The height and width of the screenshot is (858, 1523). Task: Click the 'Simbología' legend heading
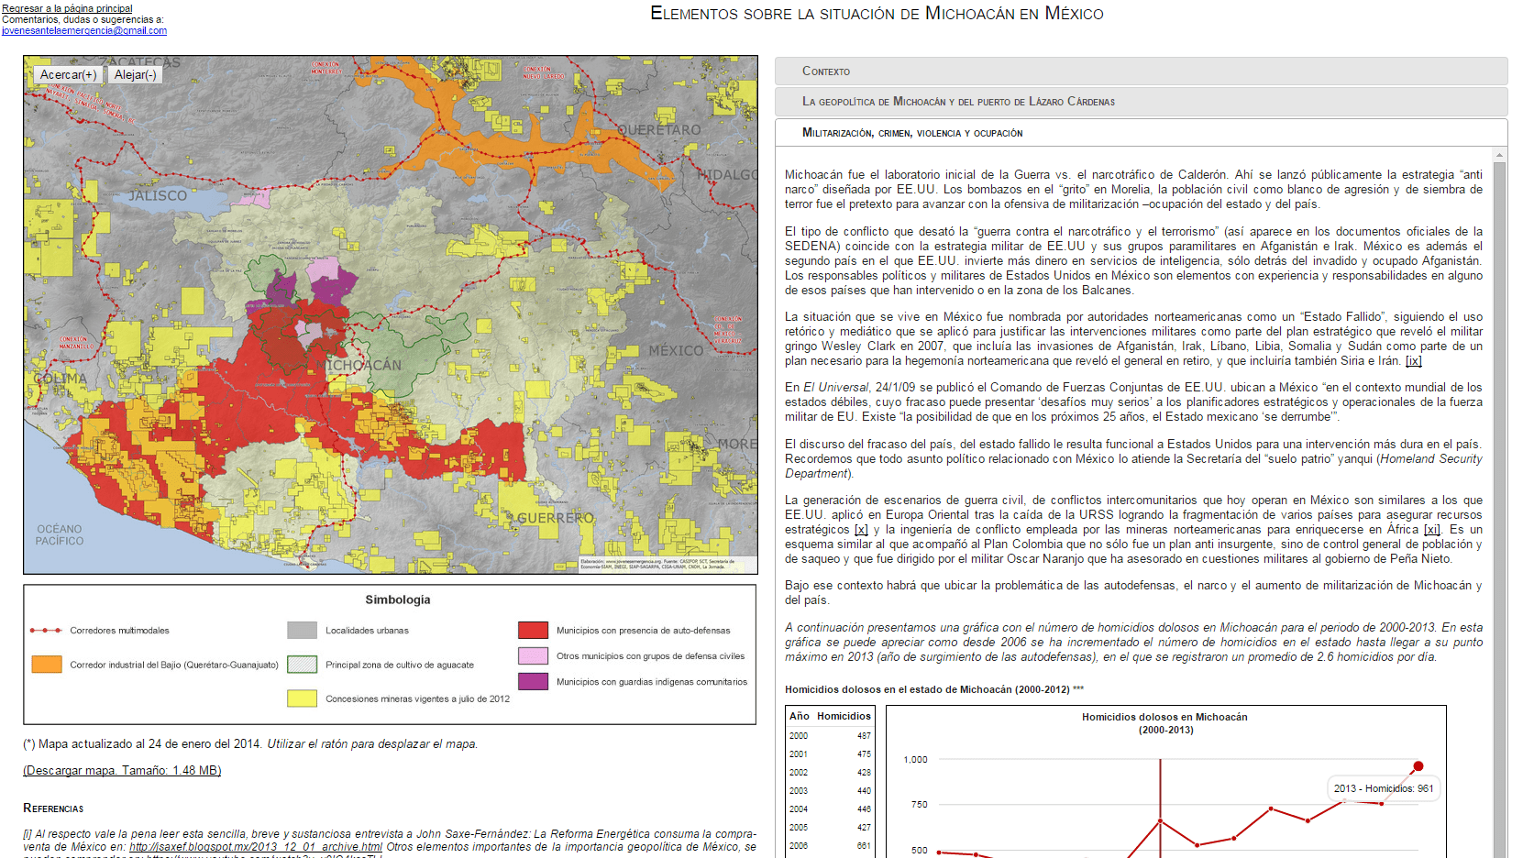click(x=398, y=599)
